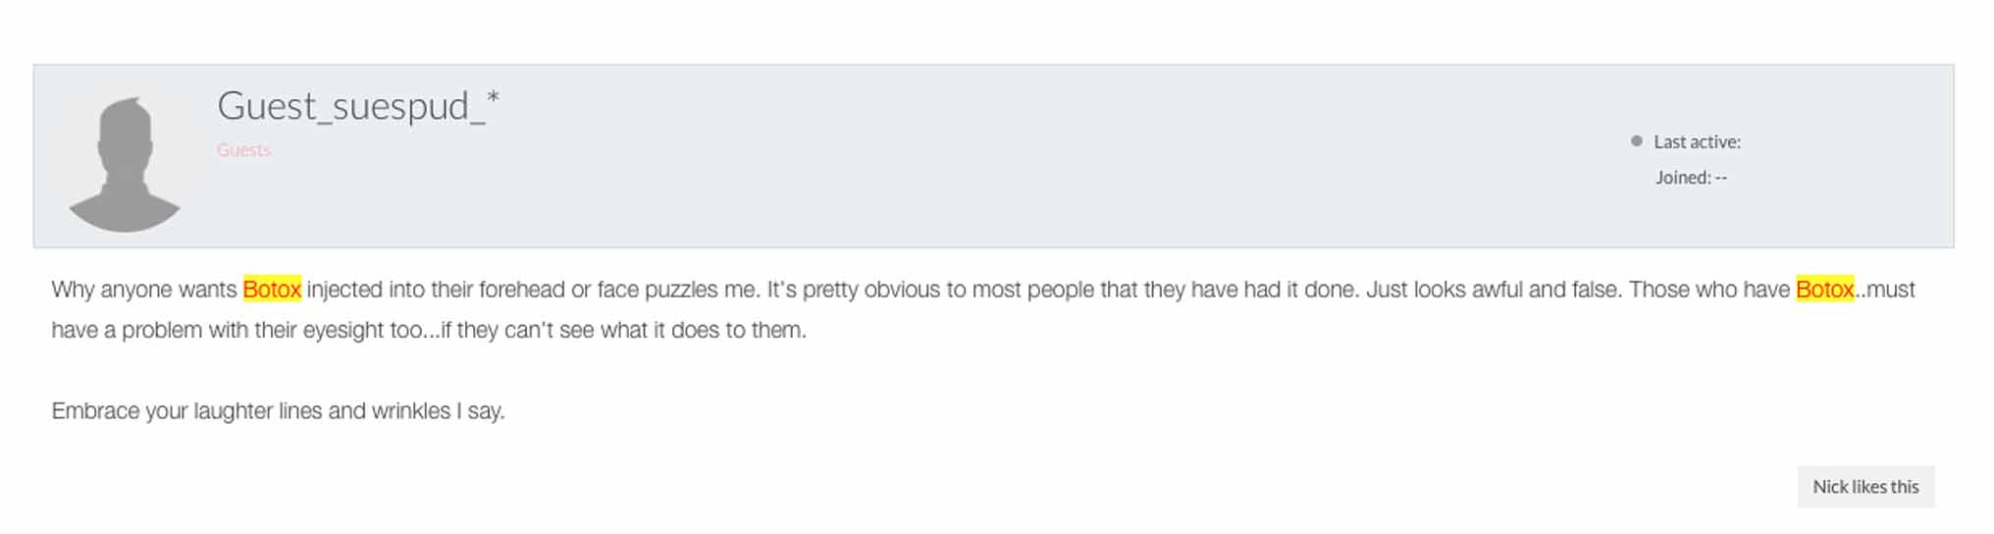The image size is (1994, 534).
Task: Click the word wrinkles in last line
Action: [410, 411]
